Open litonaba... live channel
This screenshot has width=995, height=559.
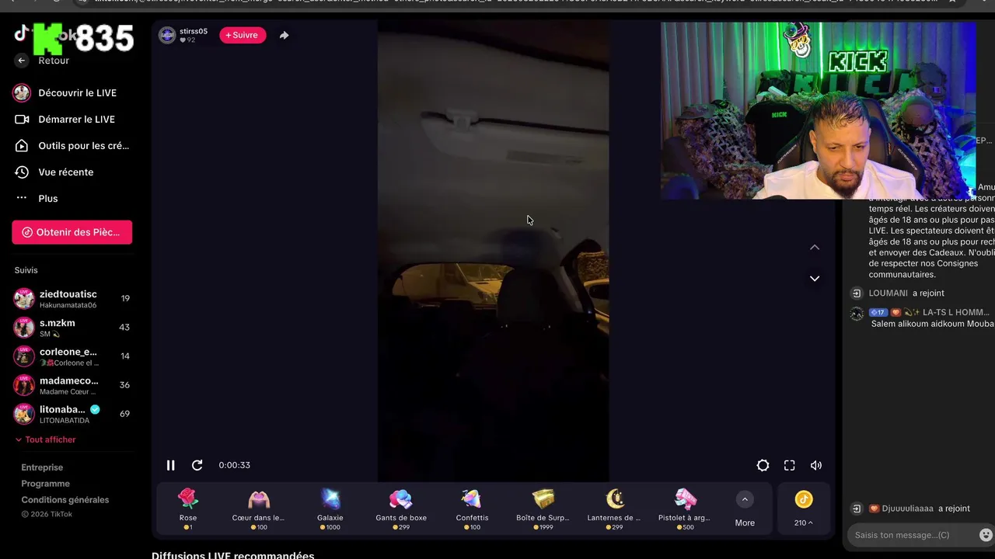click(72, 414)
